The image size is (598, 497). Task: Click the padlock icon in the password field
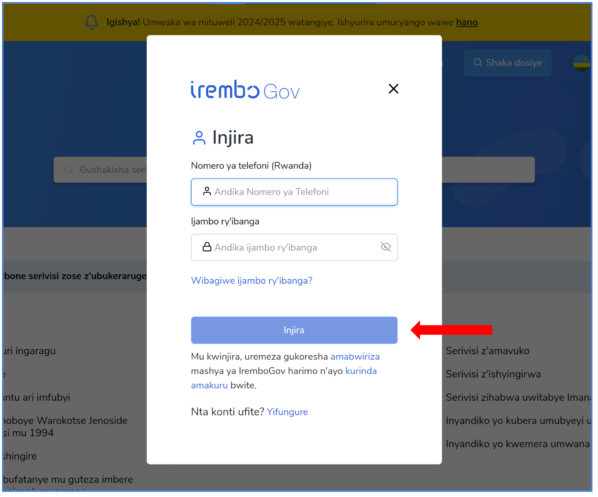tap(207, 247)
